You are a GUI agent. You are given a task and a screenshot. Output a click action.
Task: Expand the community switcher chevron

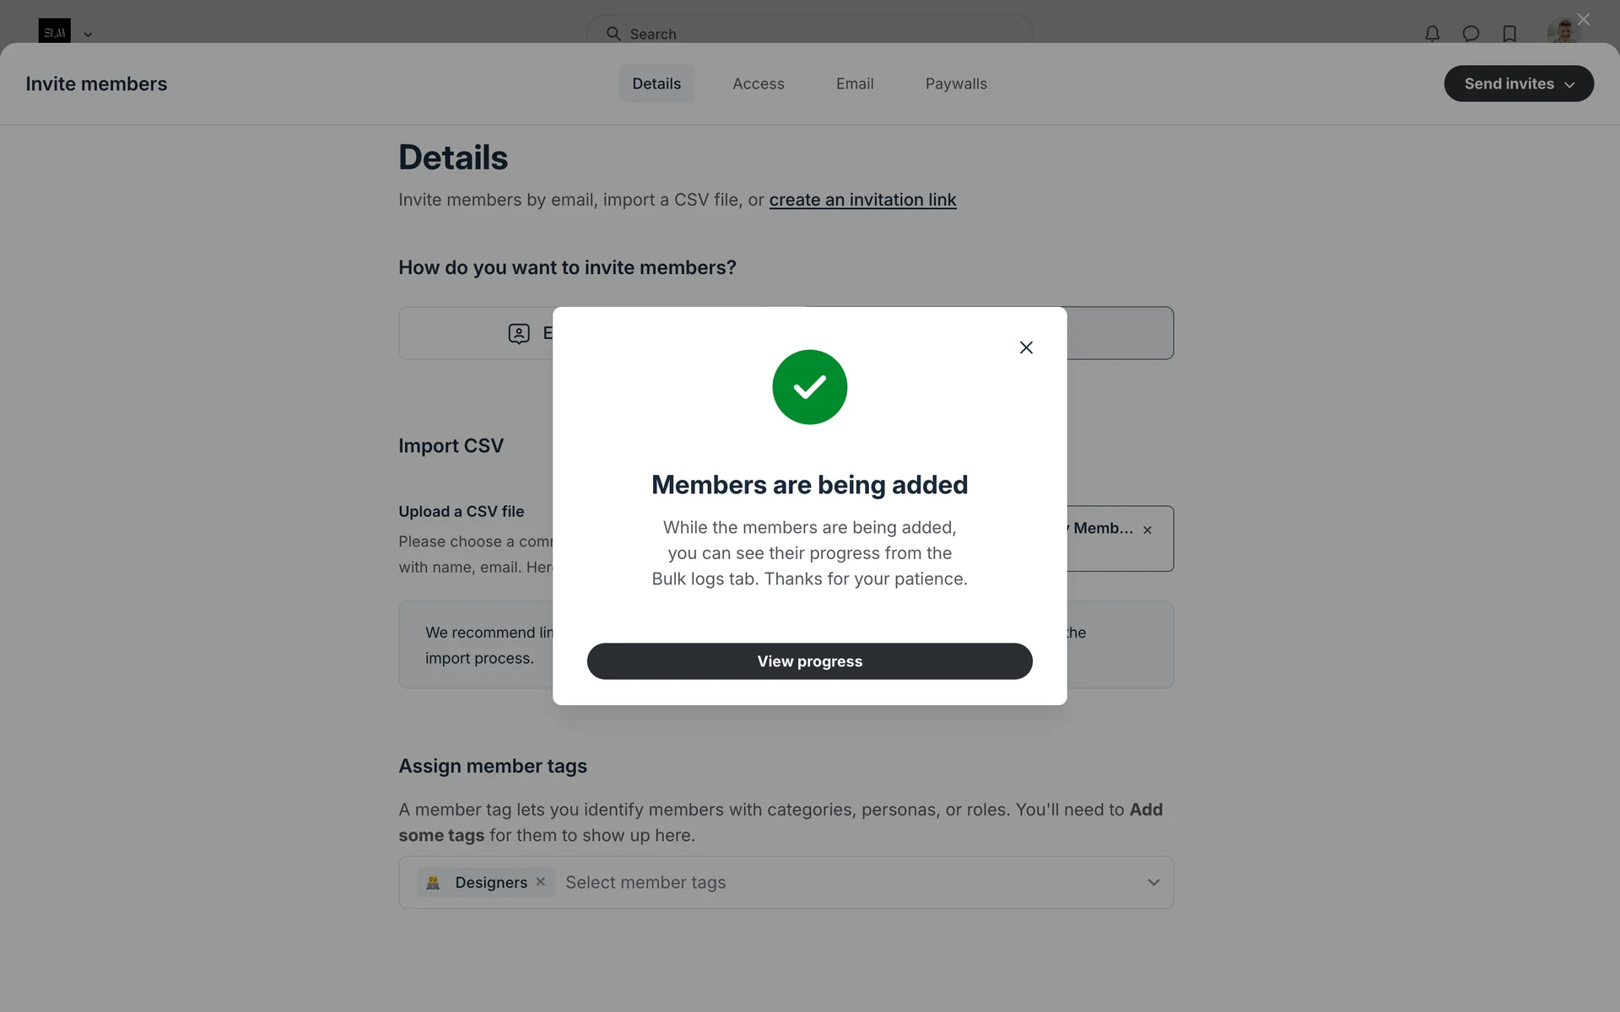coord(88,35)
